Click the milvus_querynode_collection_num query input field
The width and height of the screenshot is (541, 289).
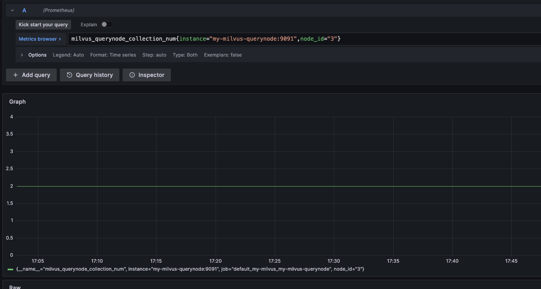(x=200, y=39)
